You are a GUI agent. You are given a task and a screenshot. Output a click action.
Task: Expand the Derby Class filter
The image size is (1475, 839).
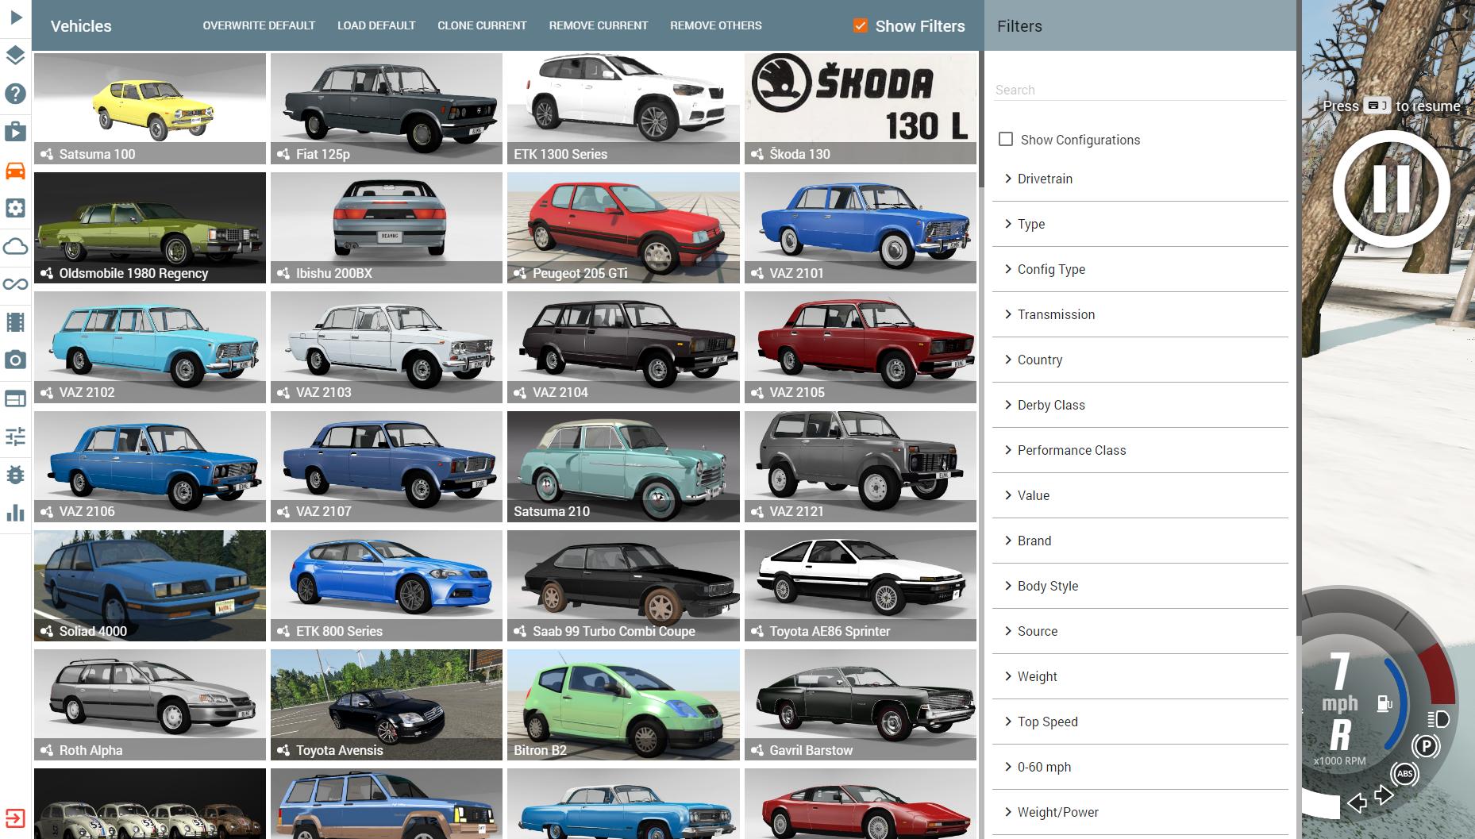tap(1140, 405)
